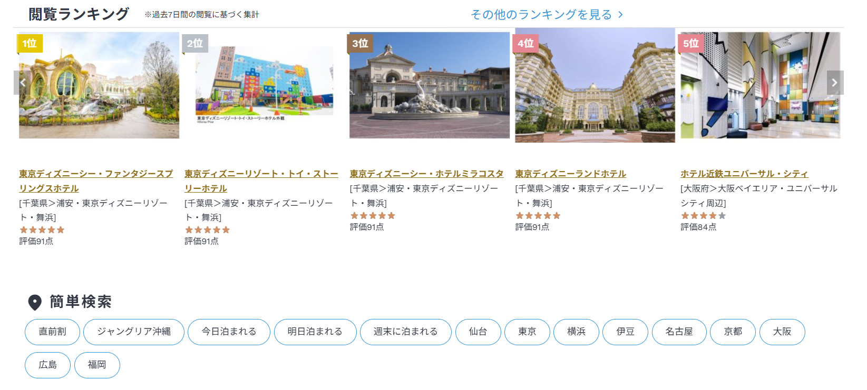Open 東京ディズニーシー・ホテルミラコスタ title link
867x390 pixels.
426,174
